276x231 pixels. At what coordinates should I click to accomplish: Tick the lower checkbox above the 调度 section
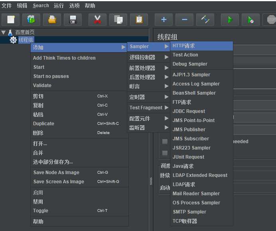pos(165,153)
